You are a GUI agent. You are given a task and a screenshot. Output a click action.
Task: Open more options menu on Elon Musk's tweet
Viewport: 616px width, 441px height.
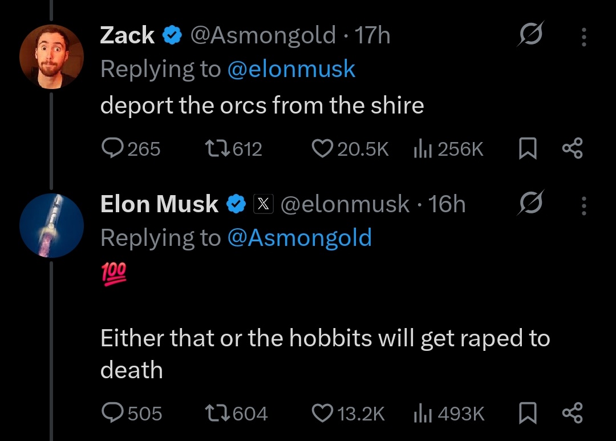click(x=583, y=205)
